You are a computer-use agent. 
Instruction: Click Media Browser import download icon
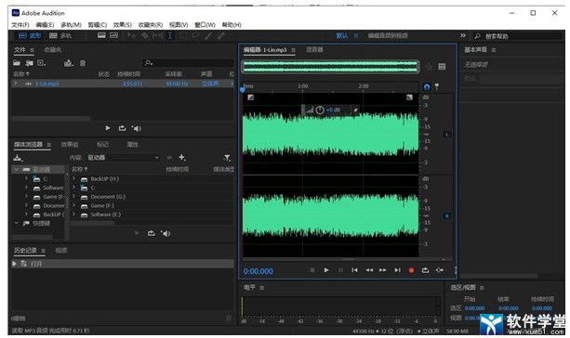coord(18,158)
